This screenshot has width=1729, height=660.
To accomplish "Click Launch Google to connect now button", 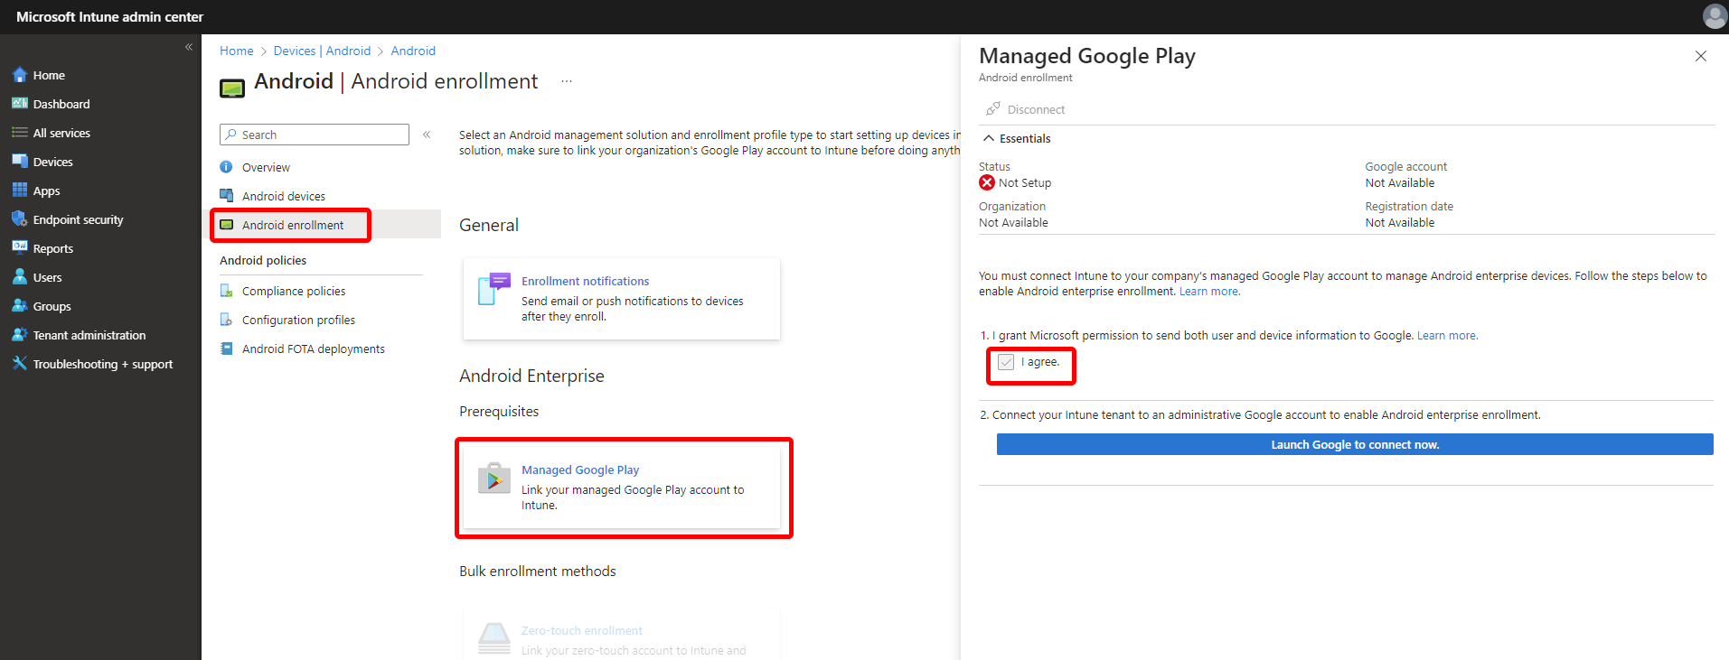I will [x=1354, y=444].
